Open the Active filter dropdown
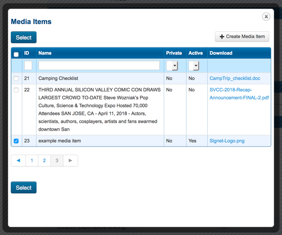The width and height of the screenshot is (282, 235). (194, 66)
